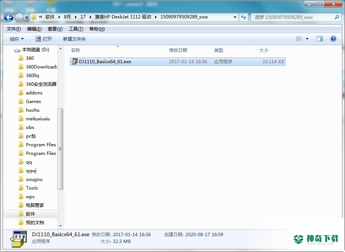
Task: Go back with the blue Back arrow
Action: 9,17
